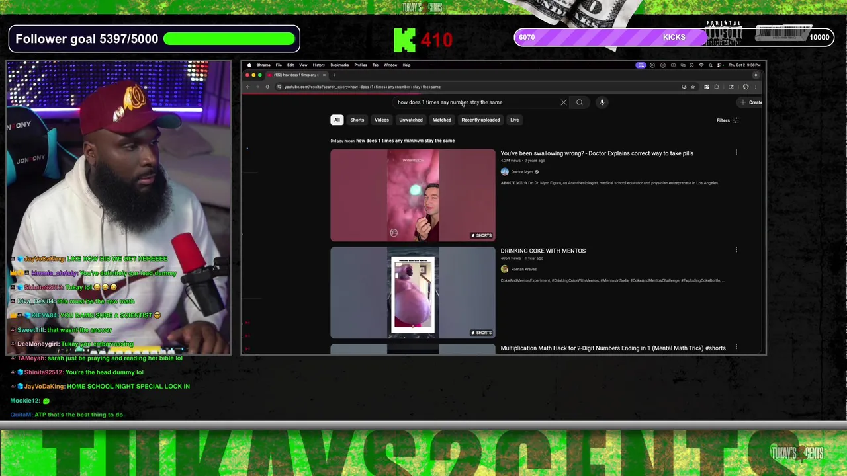Open the Help menu

pos(406,65)
